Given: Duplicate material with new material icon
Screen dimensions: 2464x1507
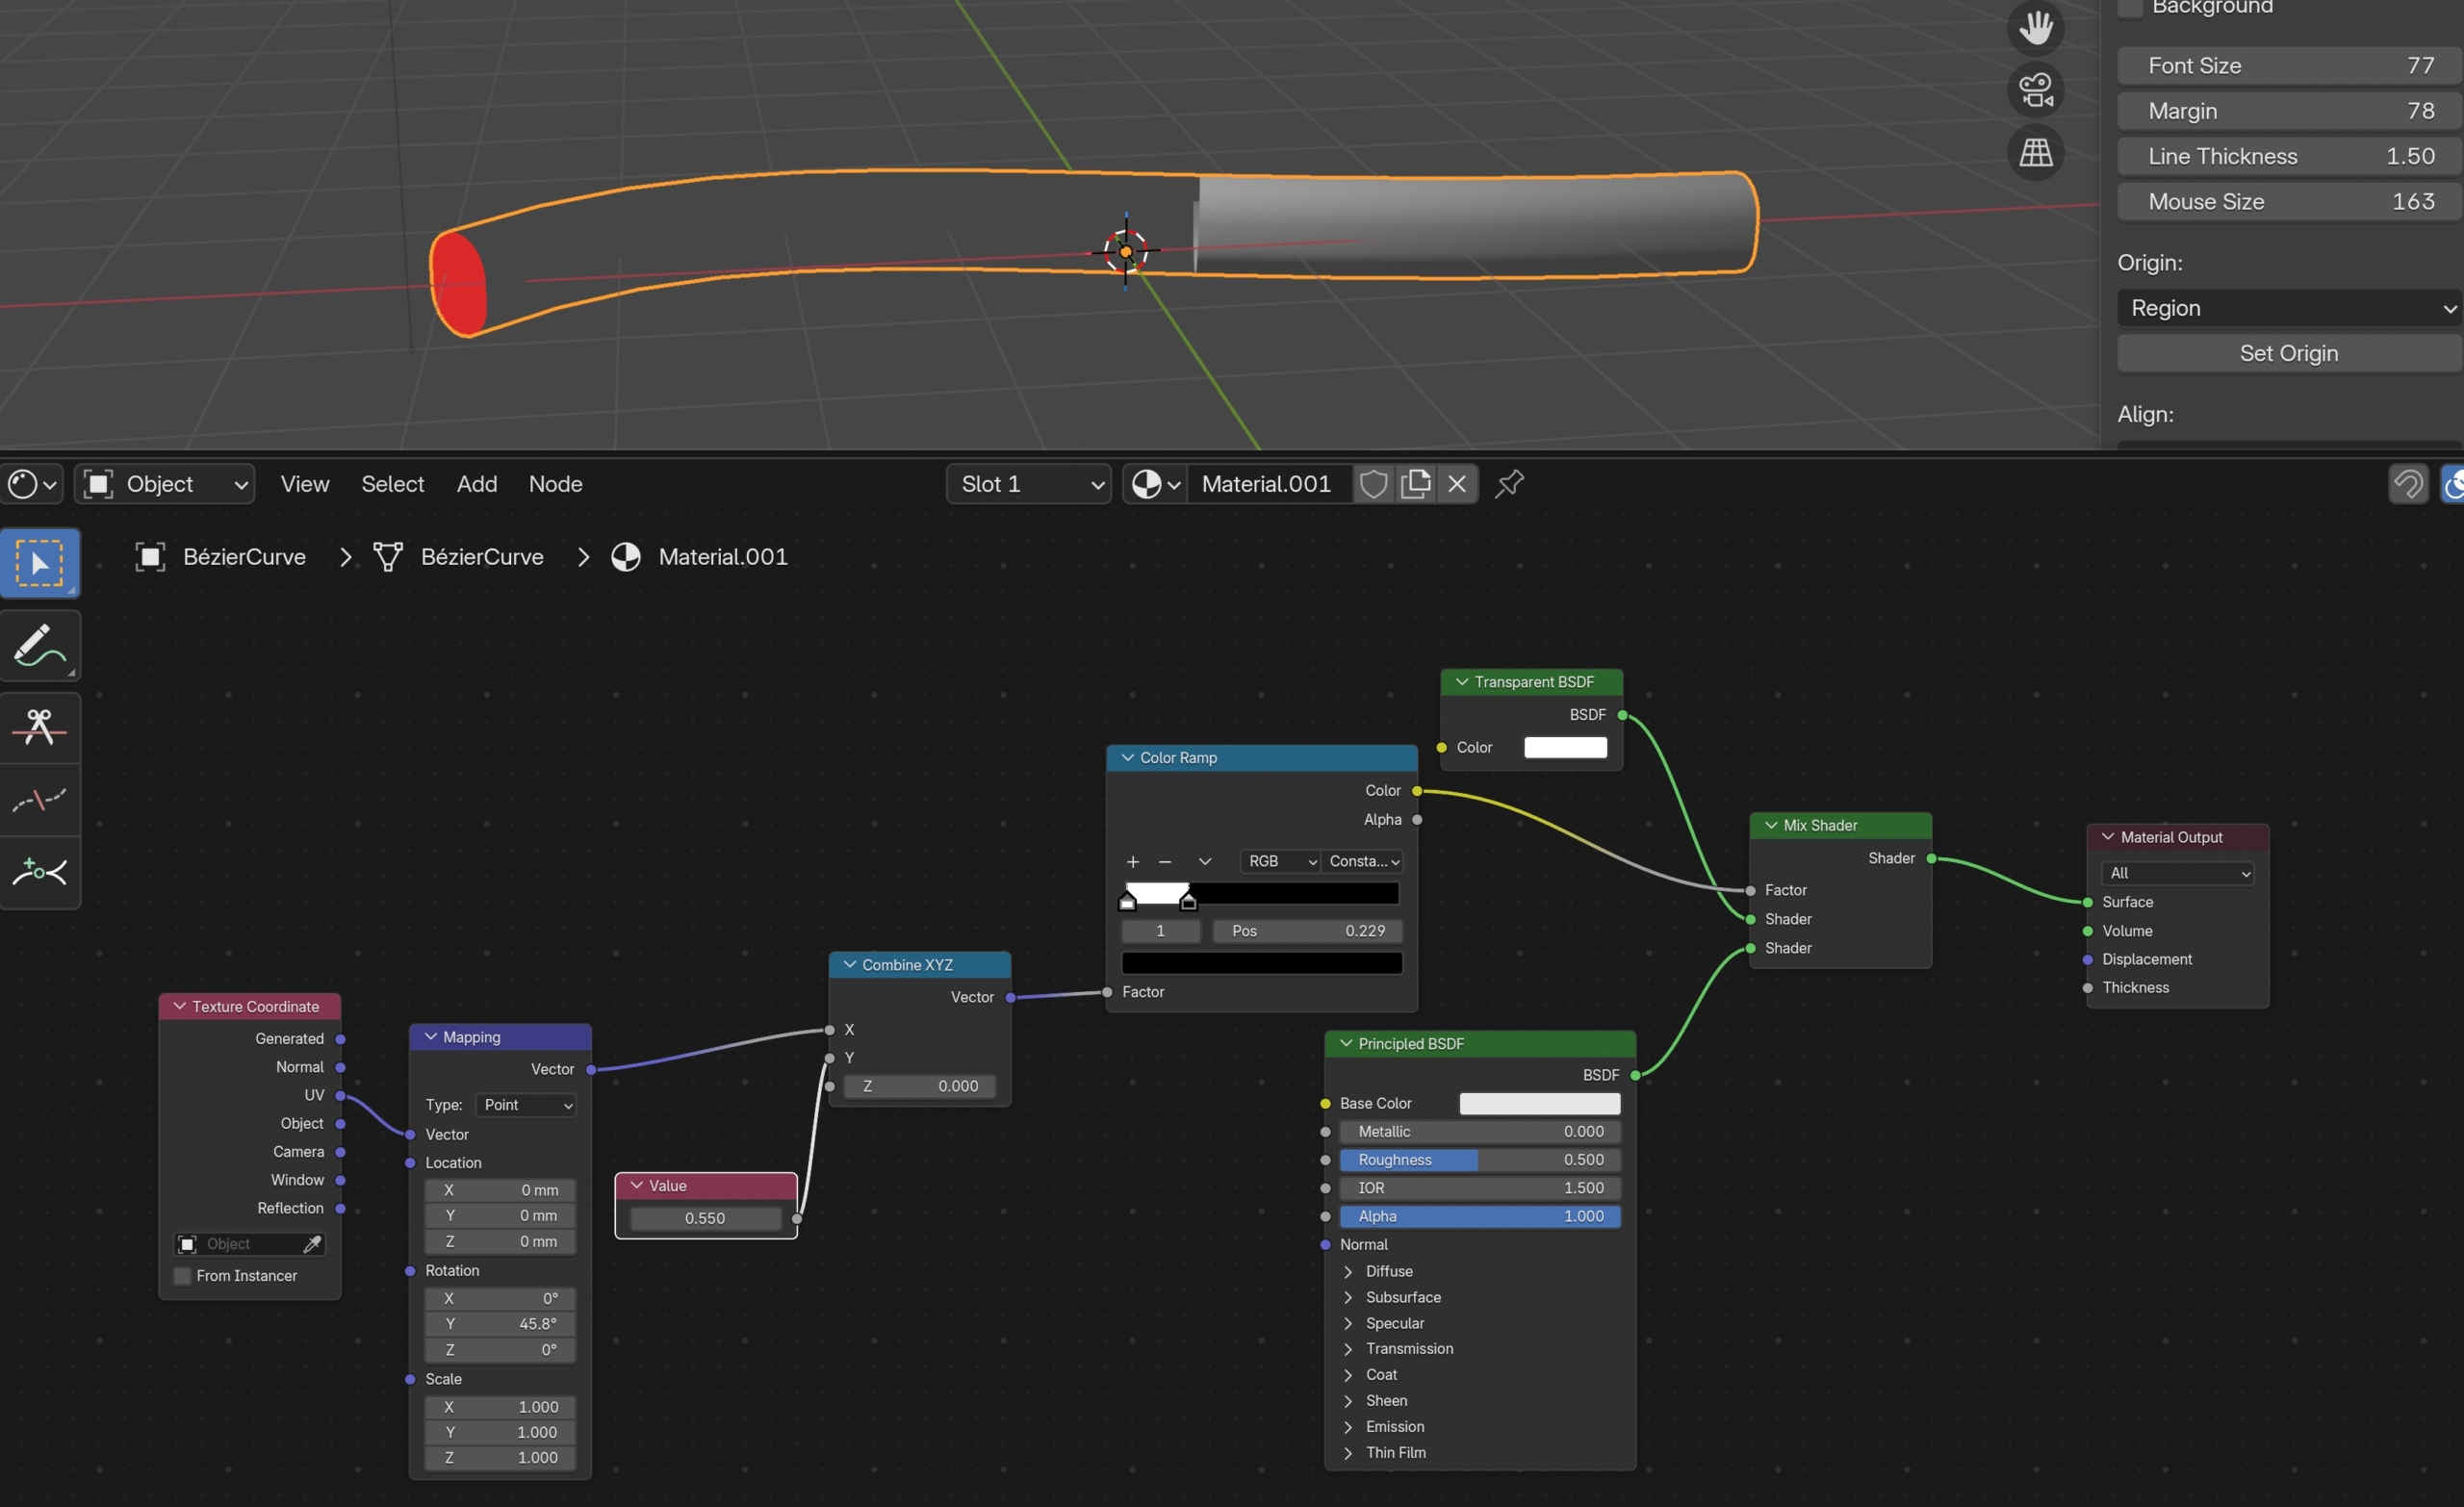Looking at the screenshot, I should click(x=1415, y=485).
